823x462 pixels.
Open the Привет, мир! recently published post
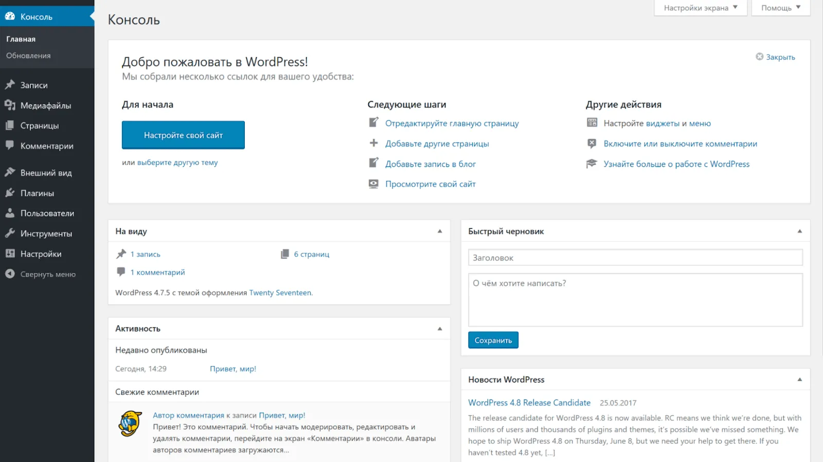233,368
